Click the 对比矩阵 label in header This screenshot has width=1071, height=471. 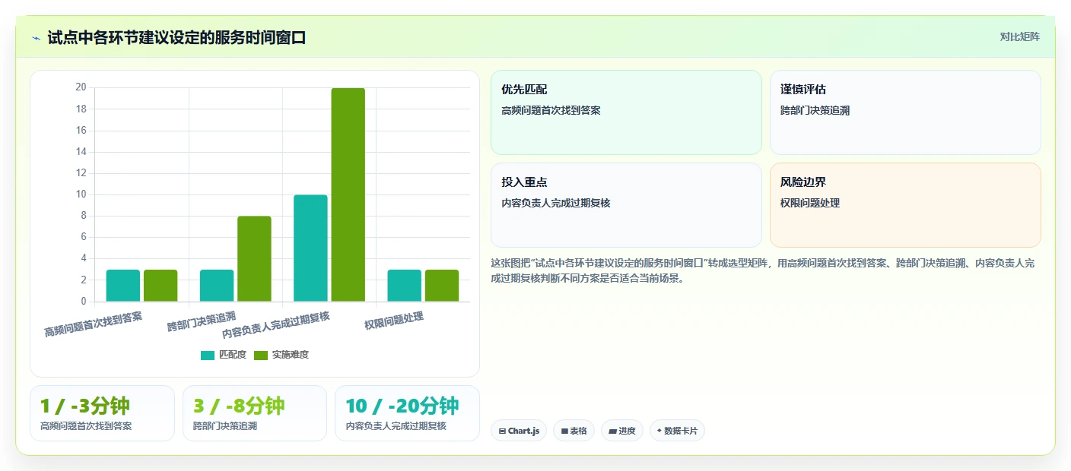(x=1019, y=36)
